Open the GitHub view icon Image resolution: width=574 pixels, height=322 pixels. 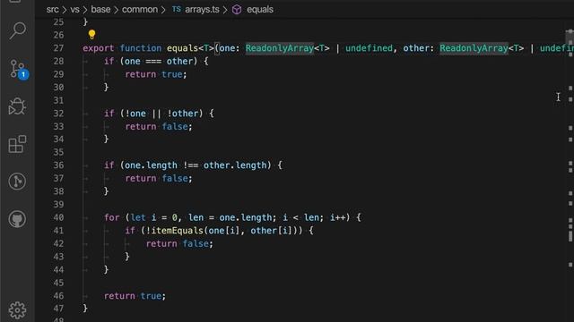[17, 219]
